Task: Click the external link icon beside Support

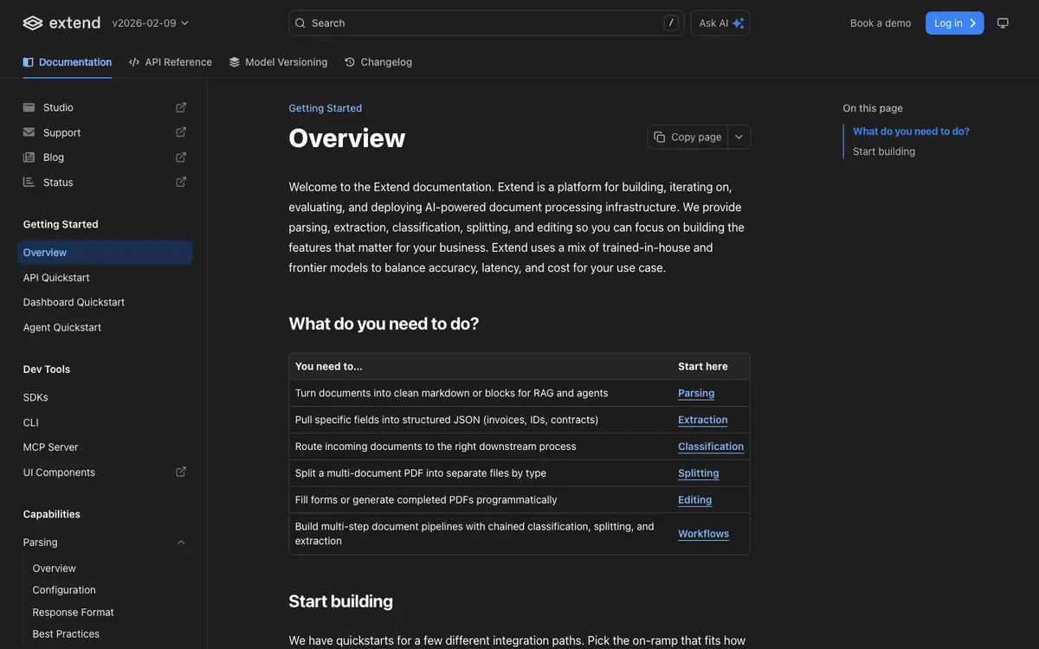Action: [x=181, y=132]
